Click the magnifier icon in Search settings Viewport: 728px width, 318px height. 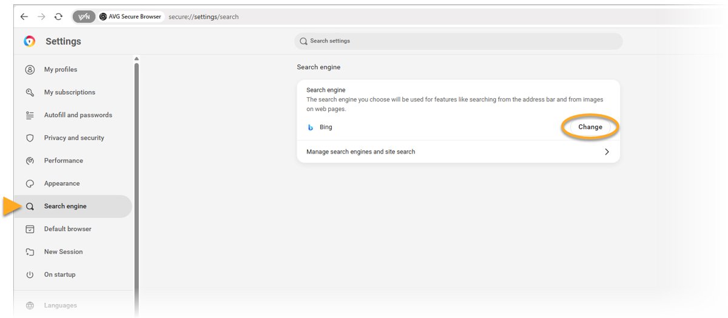point(303,41)
